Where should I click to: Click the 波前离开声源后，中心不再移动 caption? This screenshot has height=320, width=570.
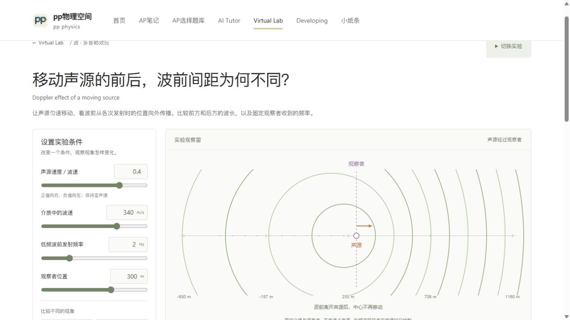click(x=348, y=307)
